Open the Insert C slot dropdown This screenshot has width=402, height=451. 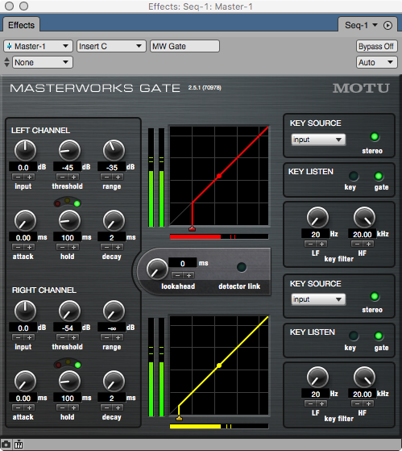point(111,46)
